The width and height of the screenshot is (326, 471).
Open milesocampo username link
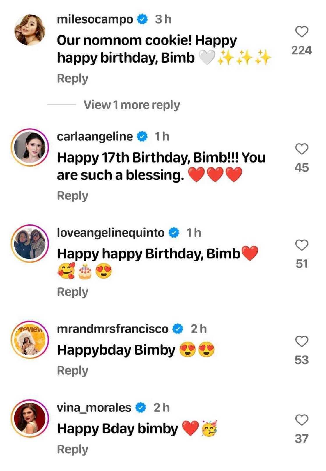(x=95, y=19)
